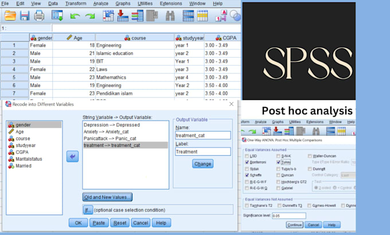
Task: Select the Go to Case icon
Action: [108, 16]
